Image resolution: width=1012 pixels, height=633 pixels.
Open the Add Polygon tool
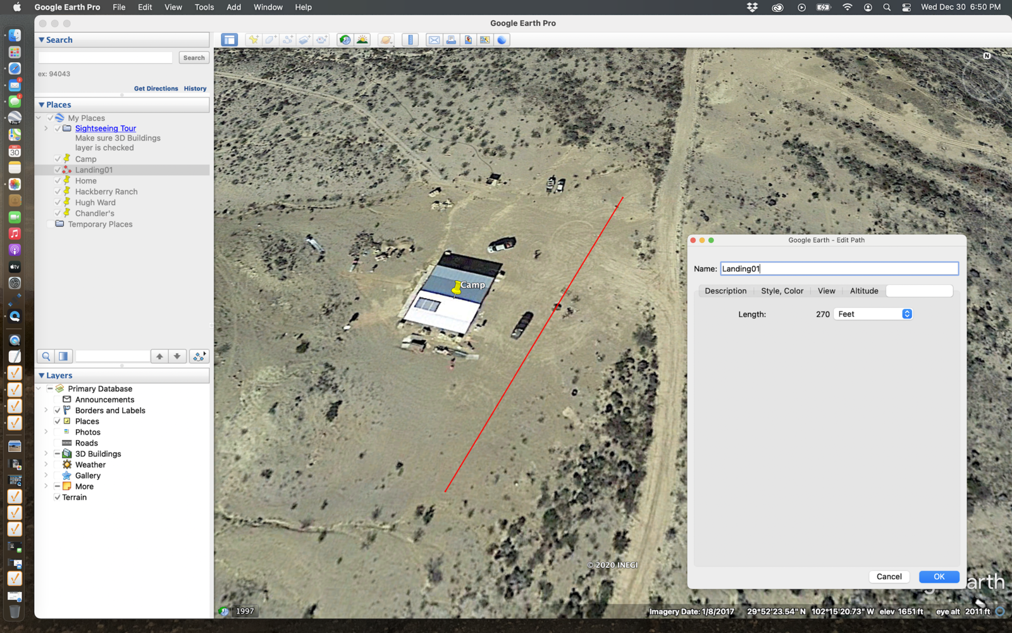point(269,39)
